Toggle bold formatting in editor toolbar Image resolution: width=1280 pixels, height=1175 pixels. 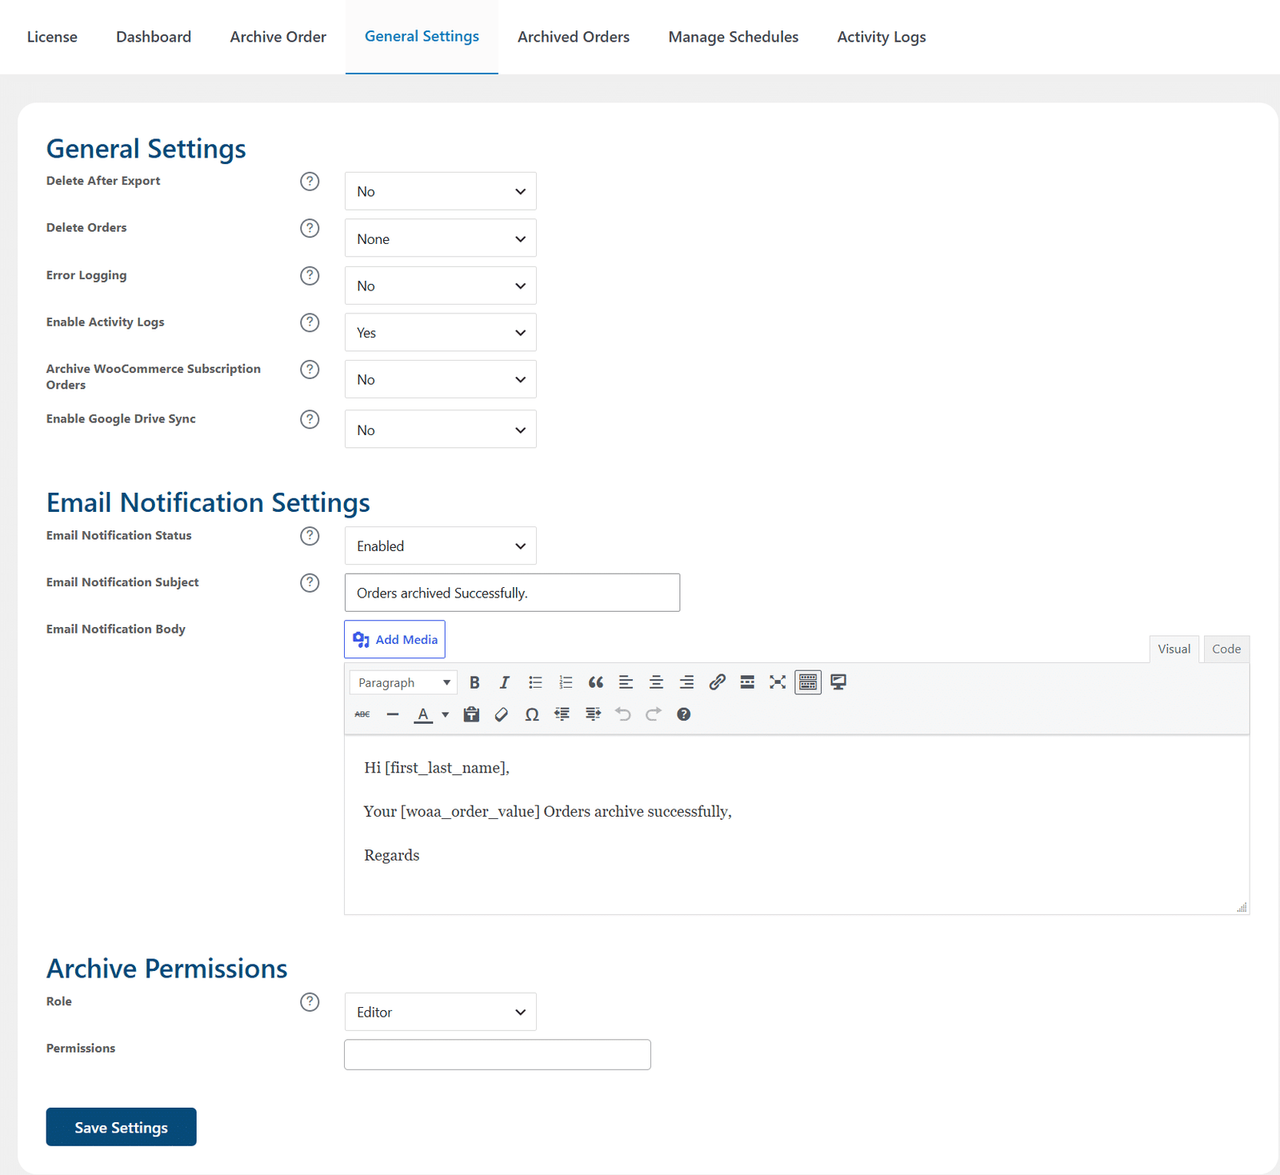coord(474,682)
